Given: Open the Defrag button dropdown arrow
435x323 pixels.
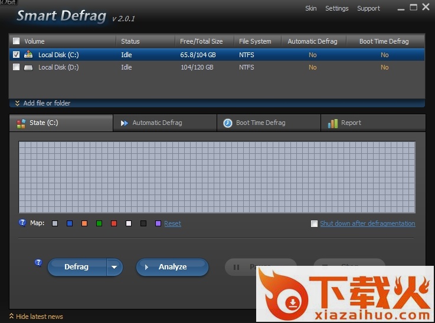Looking at the screenshot, I should coord(115,267).
